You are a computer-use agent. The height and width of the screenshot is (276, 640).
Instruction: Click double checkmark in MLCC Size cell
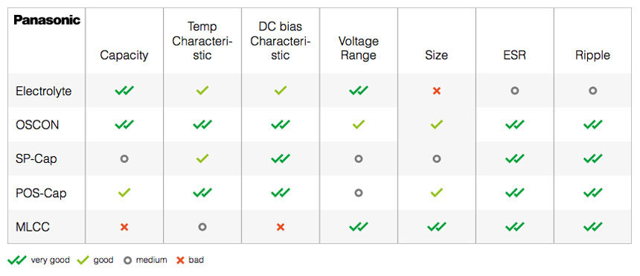436,227
